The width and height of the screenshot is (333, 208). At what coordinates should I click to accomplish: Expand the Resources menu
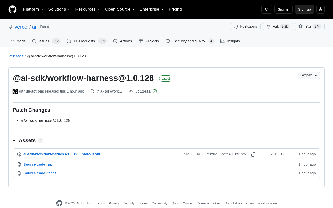[x=88, y=9]
